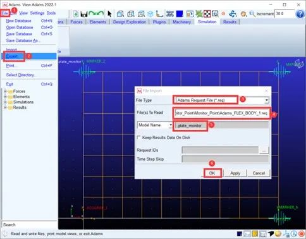Click the Request IDs text field
Screen dimensions: 306x239
[x=220, y=150]
